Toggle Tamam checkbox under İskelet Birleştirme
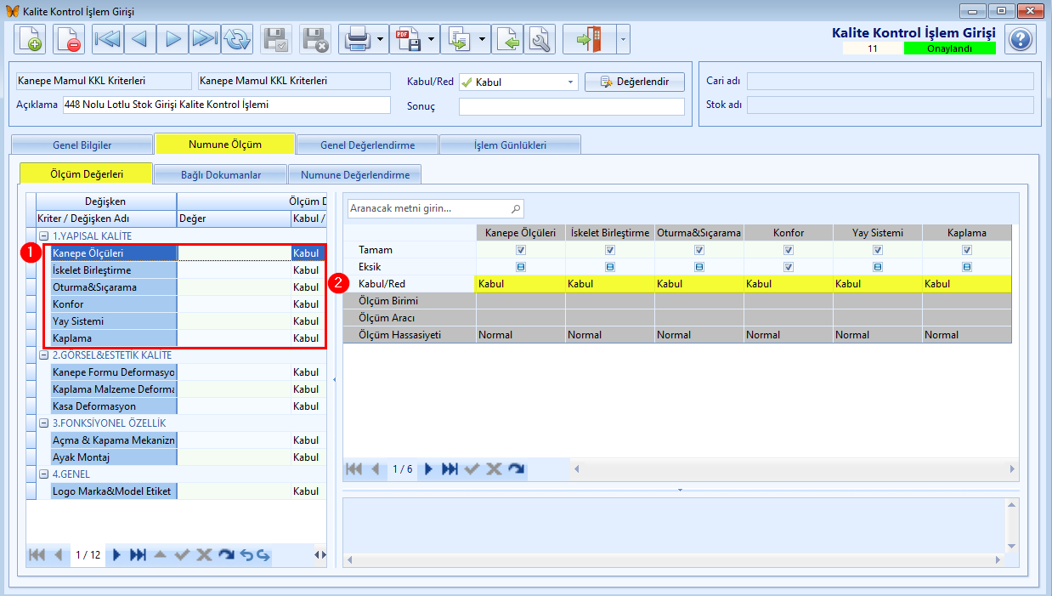 [x=610, y=250]
